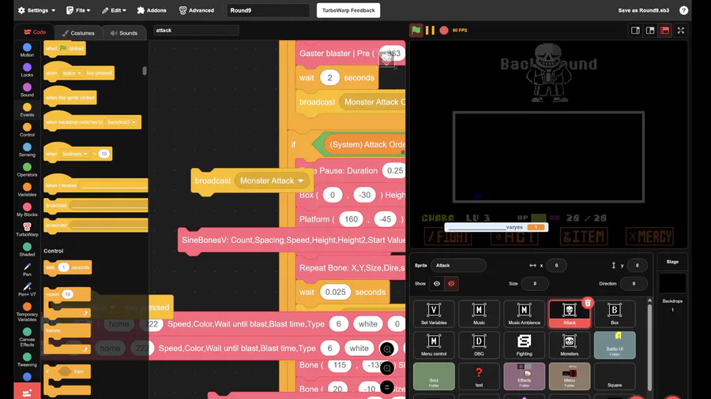Select the Canvas Effects category
Screen dimensions: 711x399
[27, 337]
